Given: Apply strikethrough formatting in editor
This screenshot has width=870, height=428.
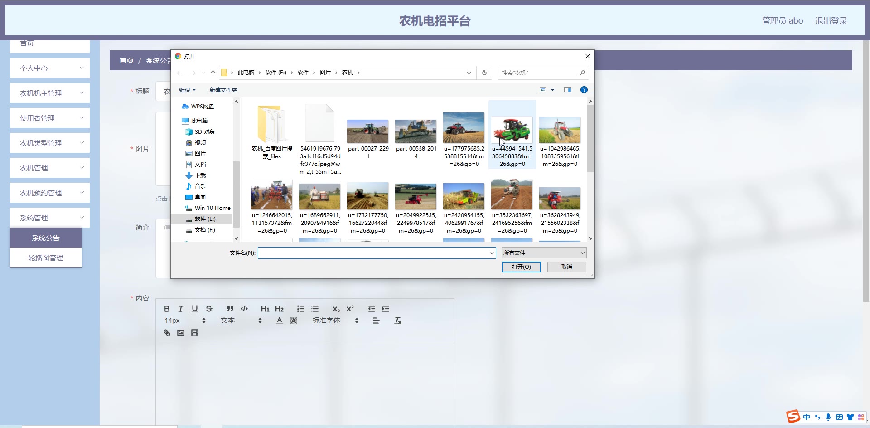Looking at the screenshot, I should 209,309.
